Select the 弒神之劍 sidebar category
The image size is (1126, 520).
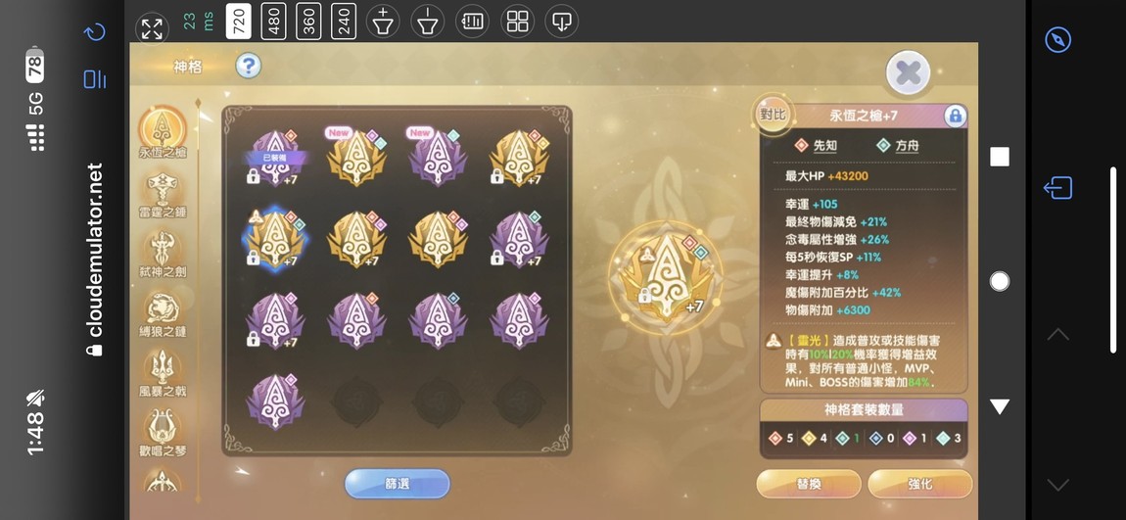[163, 254]
